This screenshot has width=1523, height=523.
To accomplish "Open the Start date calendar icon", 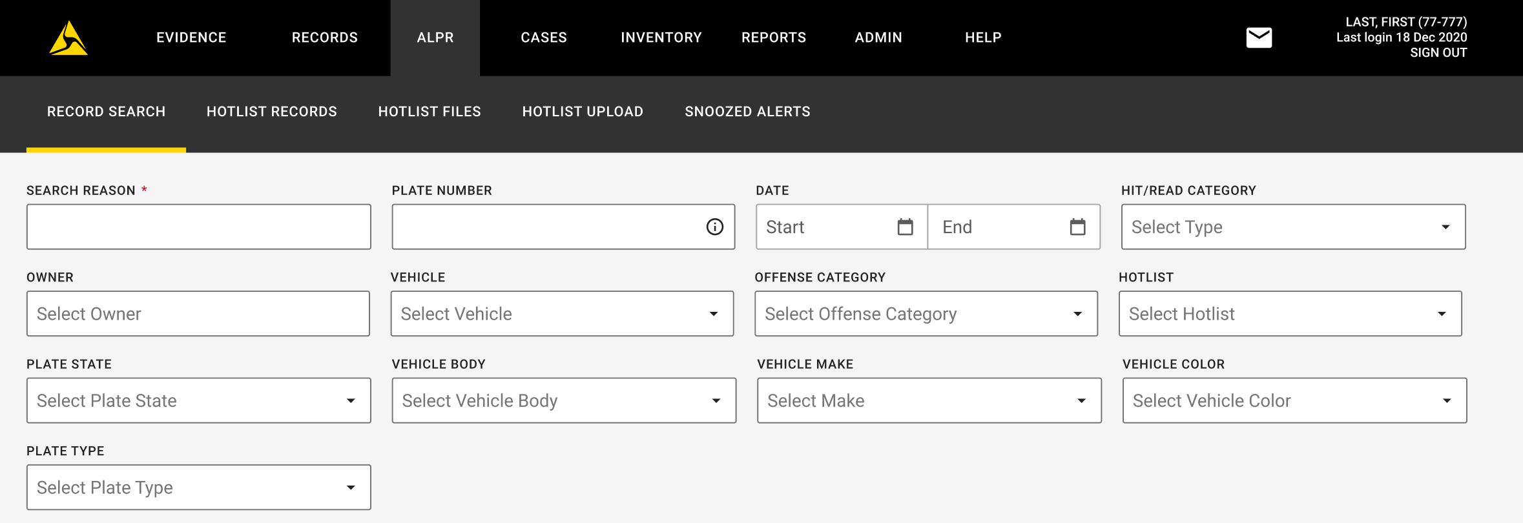I will (x=905, y=227).
